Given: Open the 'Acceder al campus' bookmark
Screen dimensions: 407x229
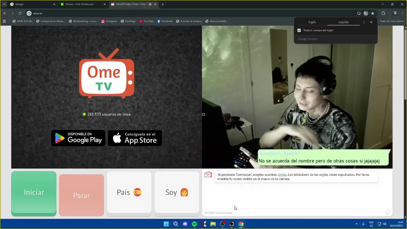Looking at the screenshot, I should point(189,21).
